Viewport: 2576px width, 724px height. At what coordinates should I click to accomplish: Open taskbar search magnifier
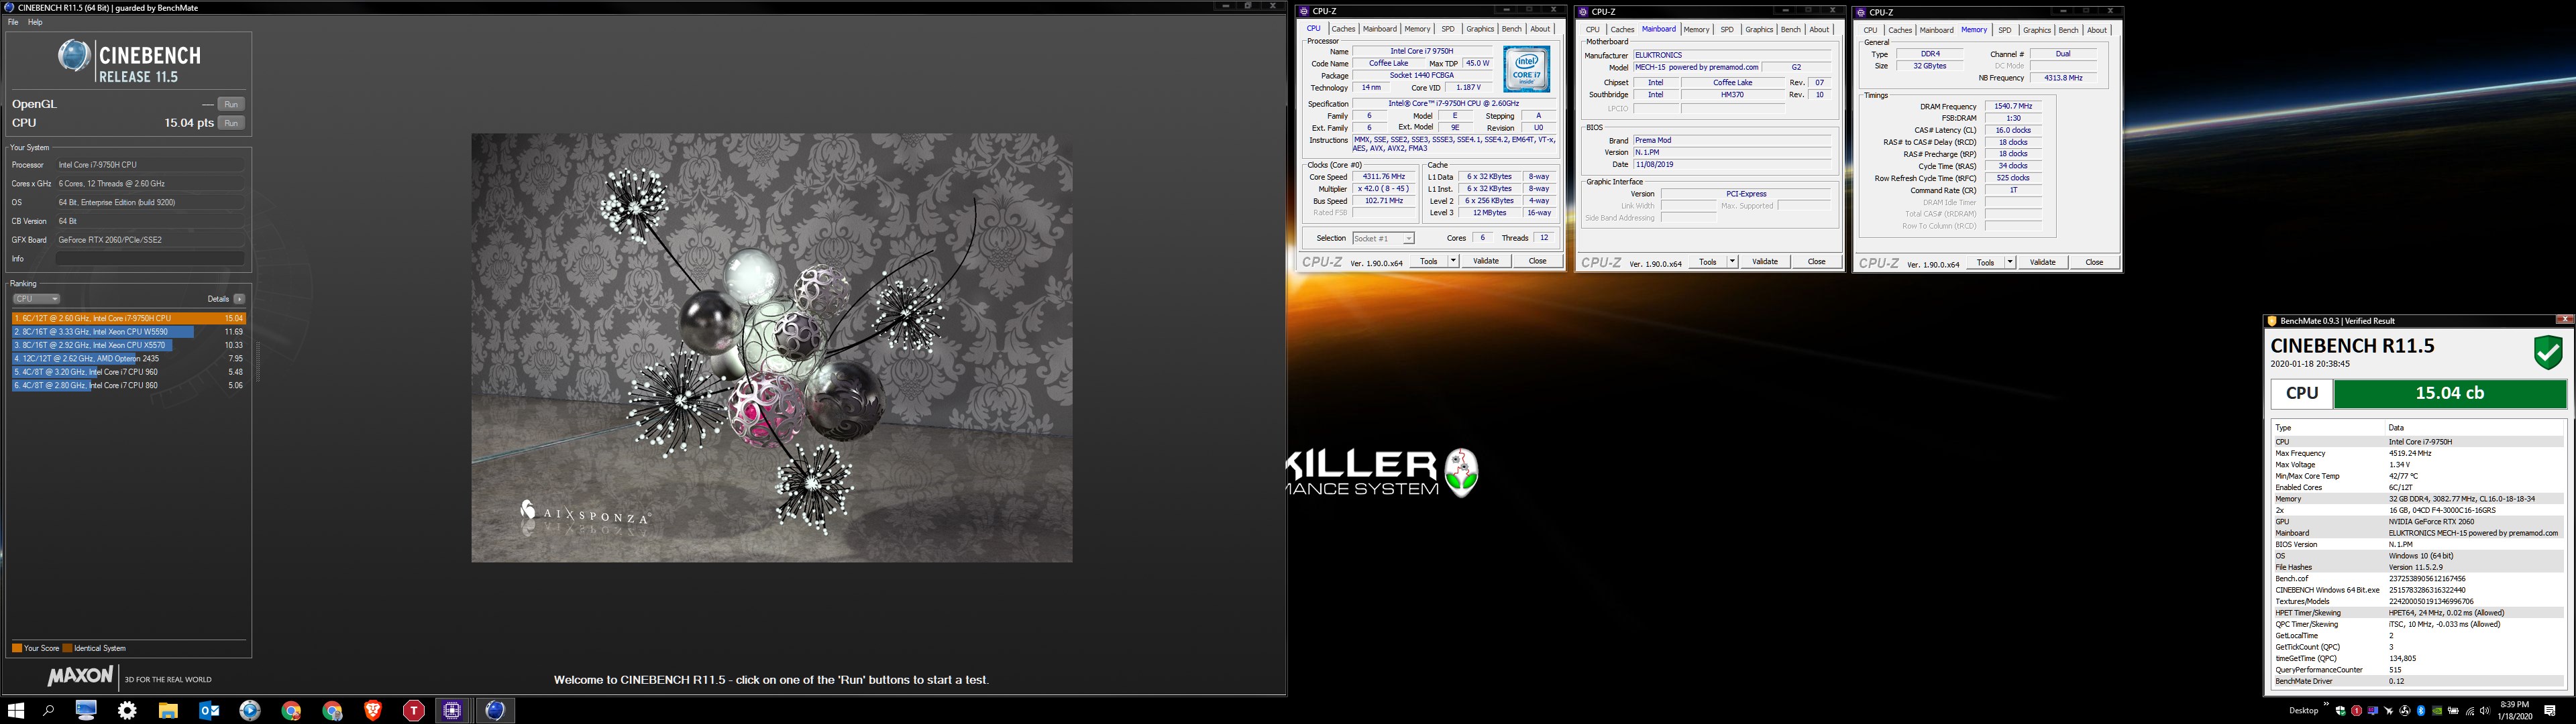coord(48,710)
